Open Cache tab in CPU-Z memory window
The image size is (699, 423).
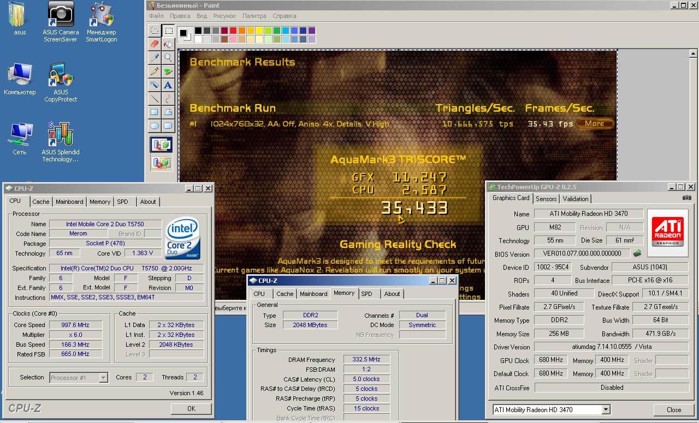tap(285, 294)
